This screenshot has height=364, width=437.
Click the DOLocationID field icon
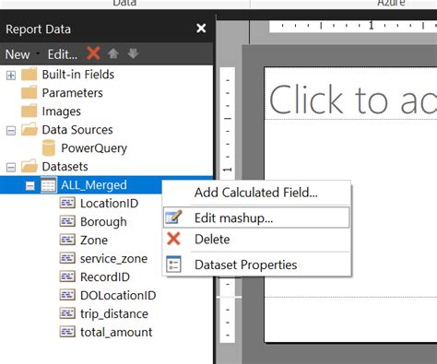coord(67,295)
